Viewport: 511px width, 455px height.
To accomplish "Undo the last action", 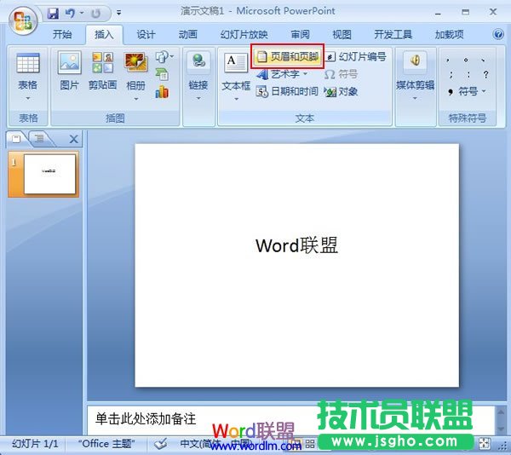I will pyautogui.click(x=70, y=14).
